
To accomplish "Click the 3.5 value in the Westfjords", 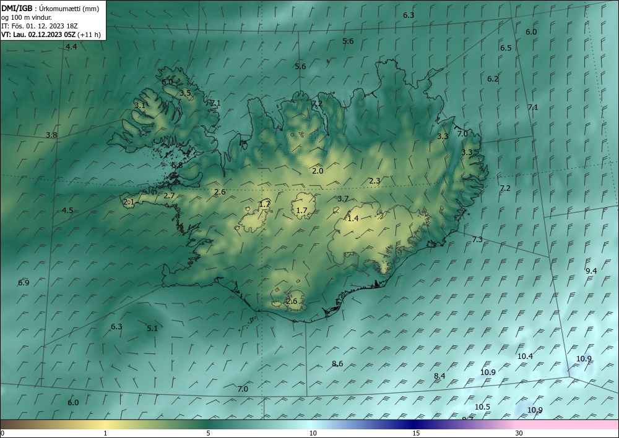I will click(x=185, y=93).
